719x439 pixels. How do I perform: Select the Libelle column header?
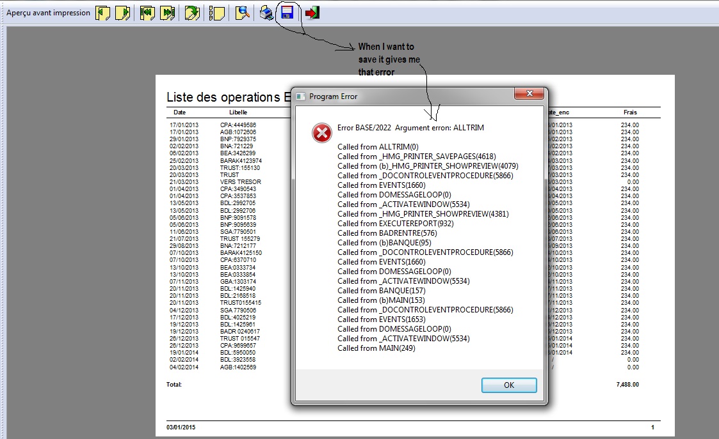(238, 112)
